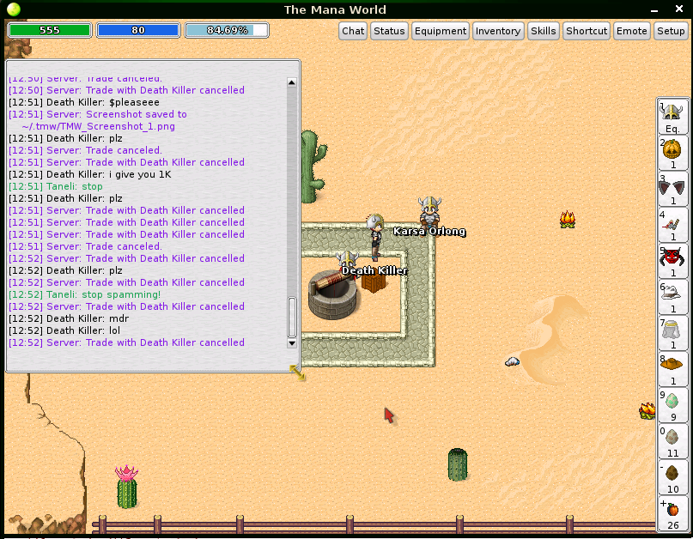Click '~/.tmw/TMW_Screenshot_1.png' path text
This screenshot has height=539, width=693.
tap(98, 126)
